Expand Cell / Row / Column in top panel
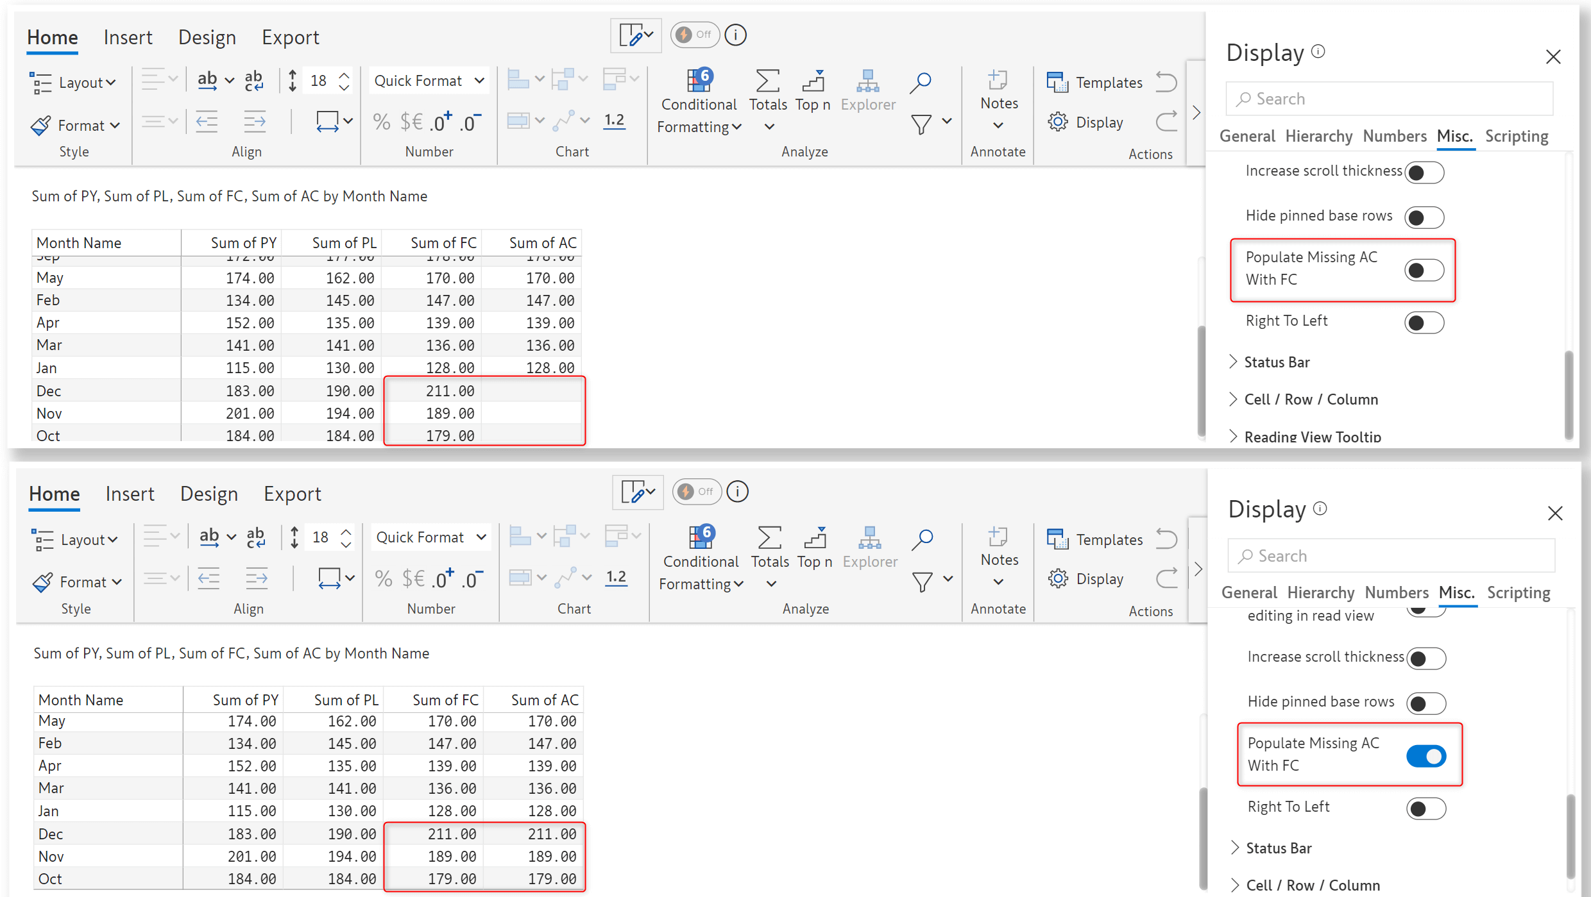Image resolution: width=1591 pixels, height=897 pixels. coord(1302,399)
